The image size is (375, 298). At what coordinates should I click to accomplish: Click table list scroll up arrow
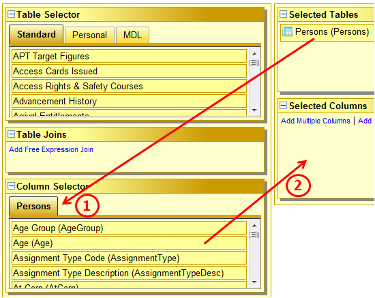pyautogui.click(x=254, y=54)
